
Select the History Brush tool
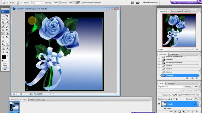click(x=7, y=30)
